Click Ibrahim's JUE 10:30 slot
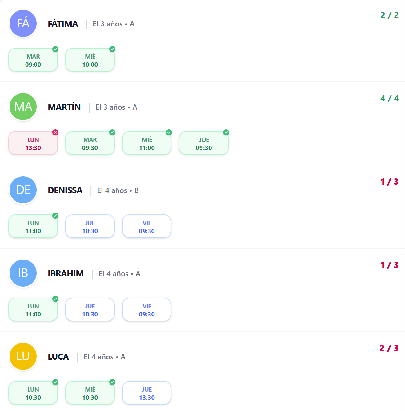The width and height of the screenshot is (405, 411). pyautogui.click(x=90, y=310)
